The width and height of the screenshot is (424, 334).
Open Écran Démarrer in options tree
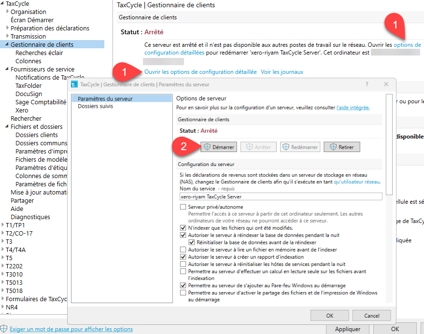pyautogui.click(x=32, y=20)
